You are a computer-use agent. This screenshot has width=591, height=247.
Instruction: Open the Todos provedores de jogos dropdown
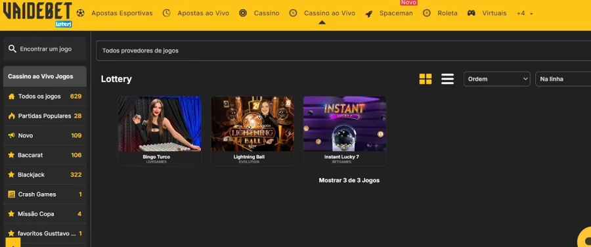pos(343,51)
